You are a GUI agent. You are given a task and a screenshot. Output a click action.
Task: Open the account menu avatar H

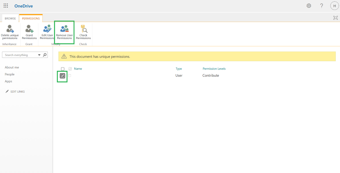click(334, 6)
